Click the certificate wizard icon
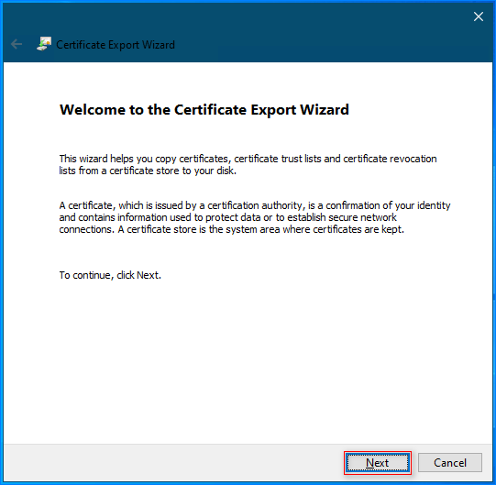 coord(44,44)
